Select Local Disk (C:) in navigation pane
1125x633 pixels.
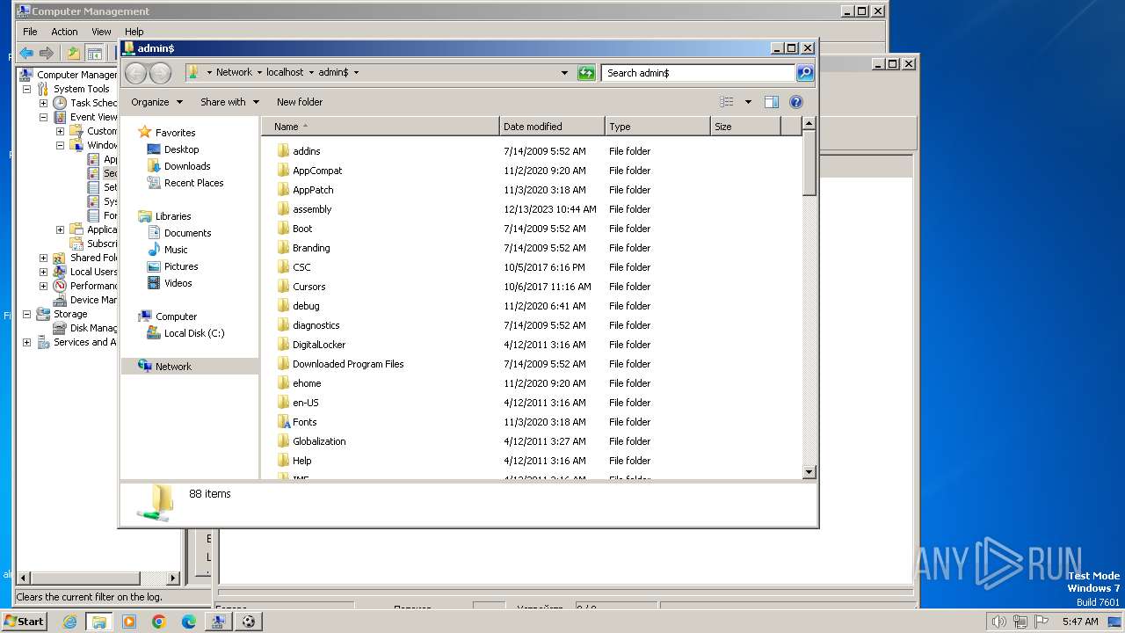(194, 333)
